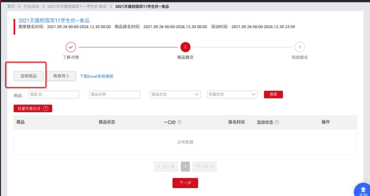
Task: Open 2021年天猫校园双十一学生价-食品 breadcrumb
Action: tap(77, 6)
